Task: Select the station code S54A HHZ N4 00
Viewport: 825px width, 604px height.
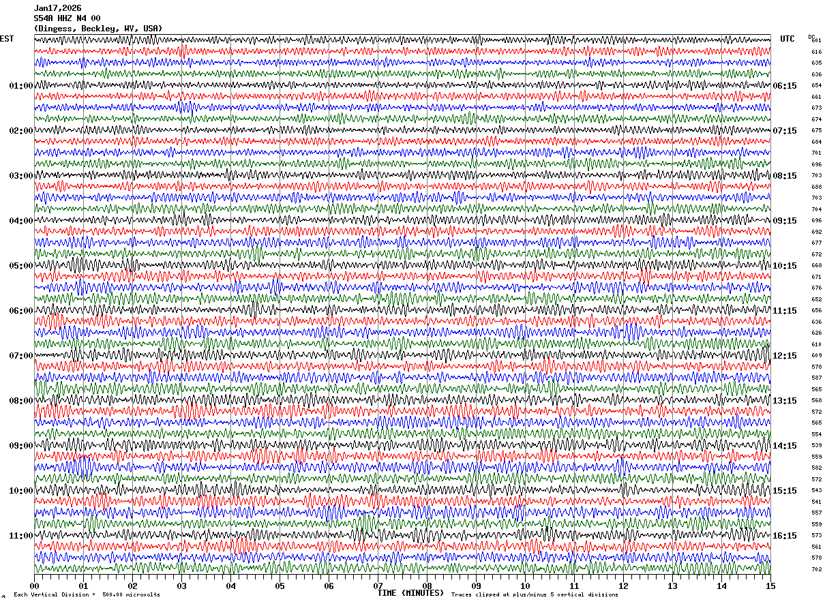Action: [x=67, y=18]
